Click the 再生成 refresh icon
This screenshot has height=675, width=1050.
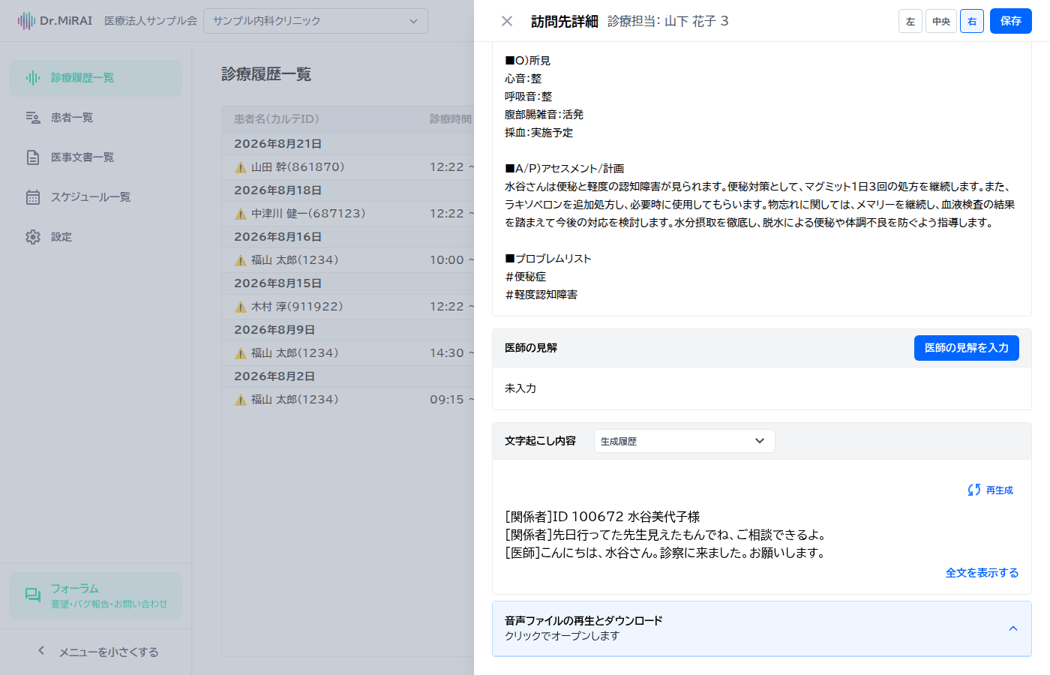coord(974,490)
